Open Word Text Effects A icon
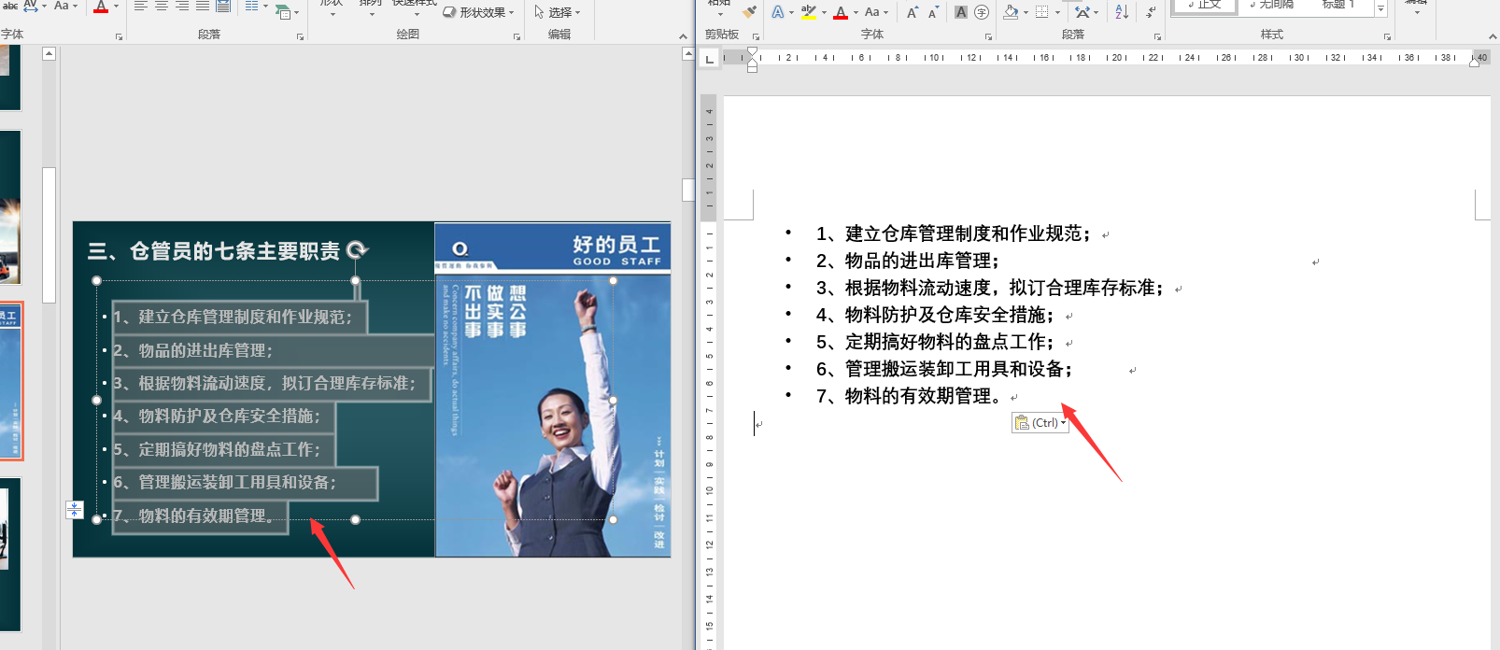1500x650 pixels. (x=779, y=12)
